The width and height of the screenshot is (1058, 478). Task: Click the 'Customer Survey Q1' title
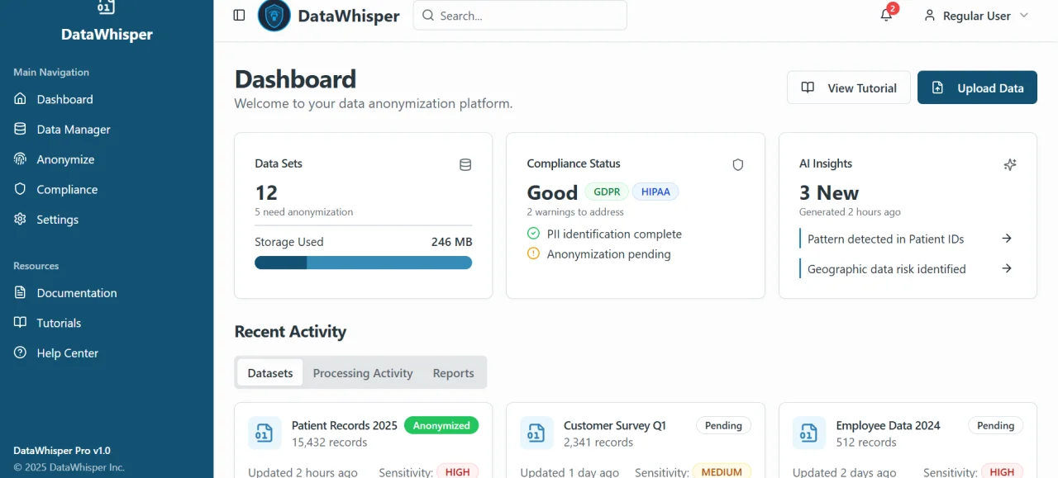point(615,426)
